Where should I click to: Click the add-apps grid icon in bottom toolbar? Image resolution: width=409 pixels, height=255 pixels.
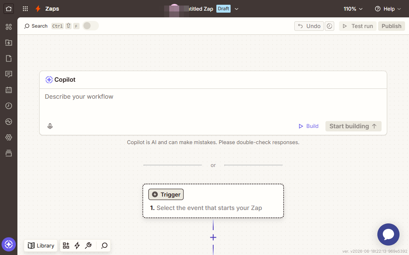66,246
